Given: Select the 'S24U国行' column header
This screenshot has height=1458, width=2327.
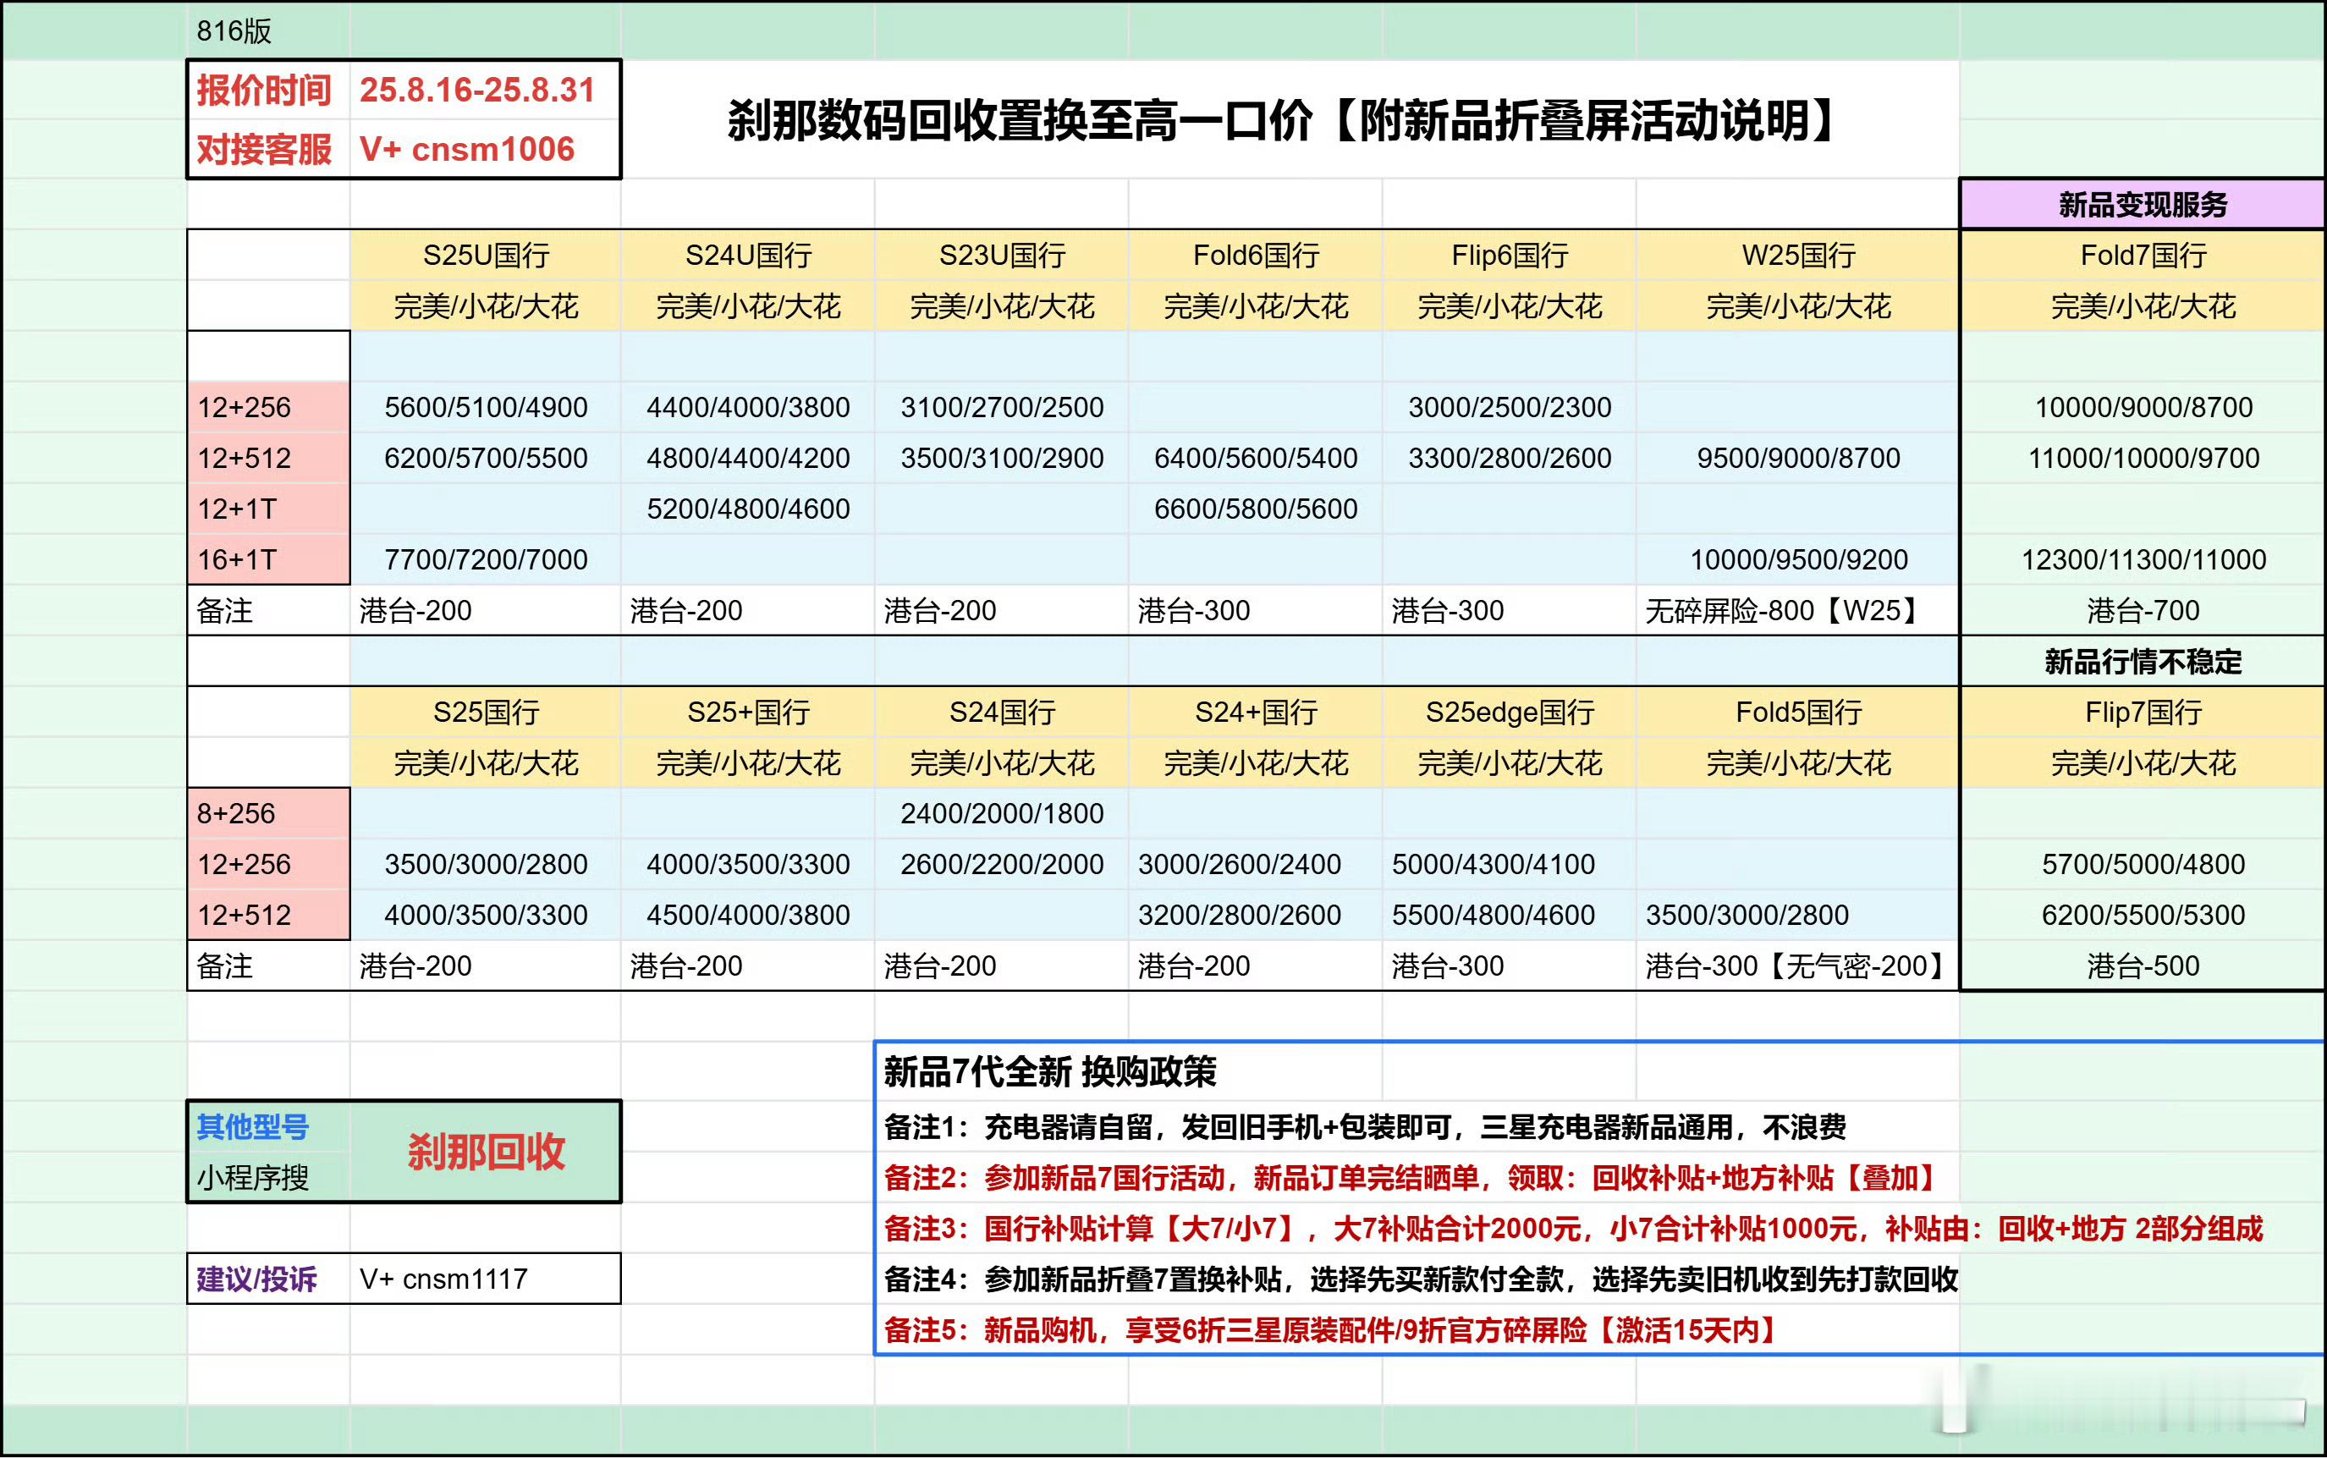Looking at the screenshot, I should [x=748, y=256].
